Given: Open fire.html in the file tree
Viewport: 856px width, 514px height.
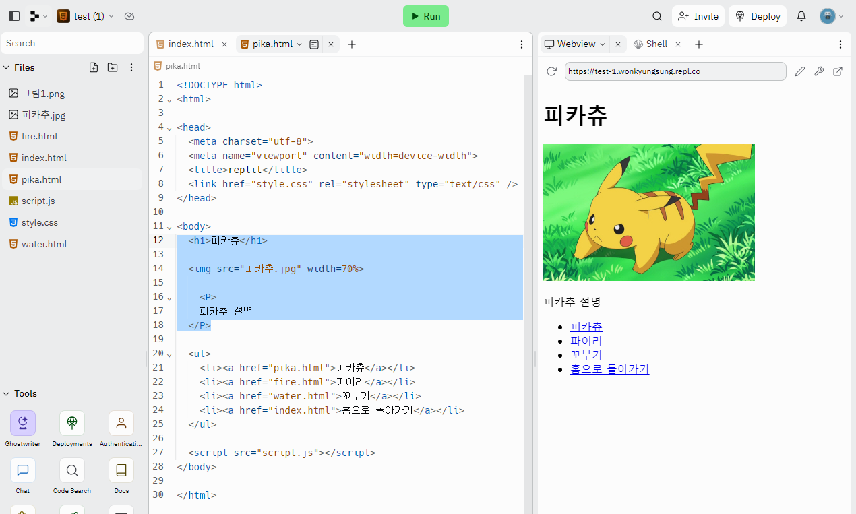Looking at the screenshot, I should click(71, 136).
